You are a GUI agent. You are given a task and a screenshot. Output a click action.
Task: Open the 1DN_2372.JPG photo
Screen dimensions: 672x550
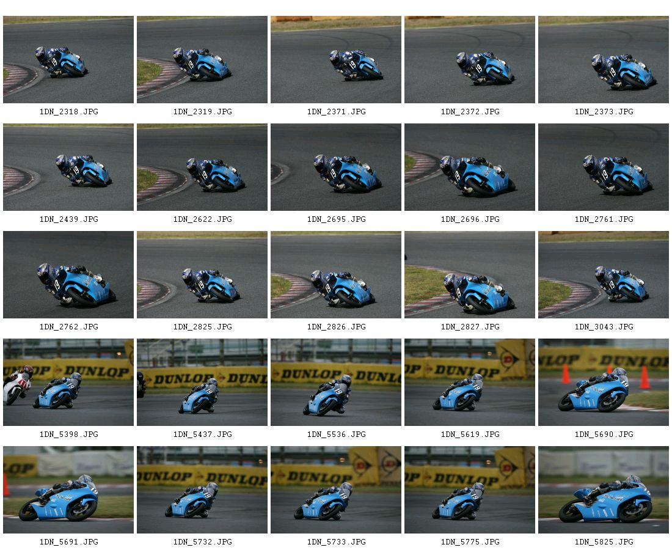(470, 60)
